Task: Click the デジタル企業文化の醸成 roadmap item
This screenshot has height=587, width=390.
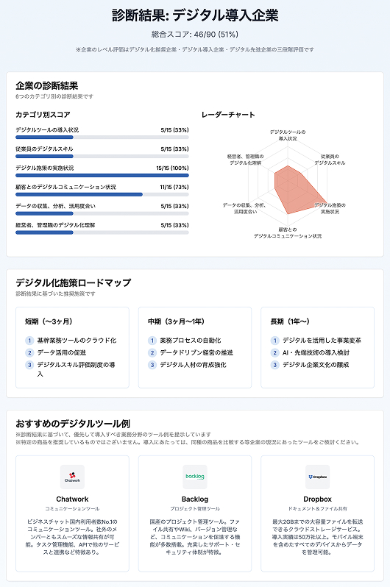Action: (316, 365)
